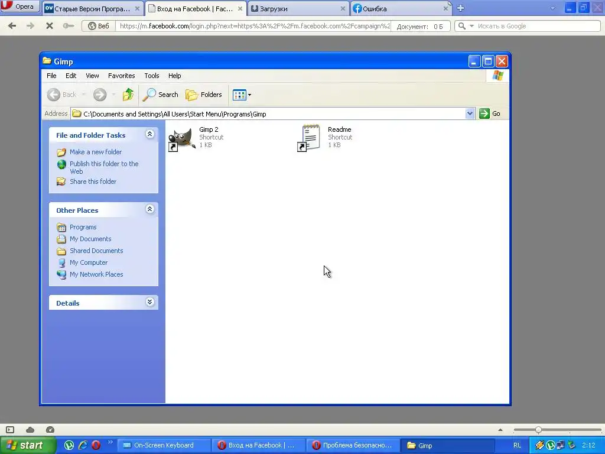This screenshot has width=605, height=454.
Task: Open the Help menu
Action: 174,76
